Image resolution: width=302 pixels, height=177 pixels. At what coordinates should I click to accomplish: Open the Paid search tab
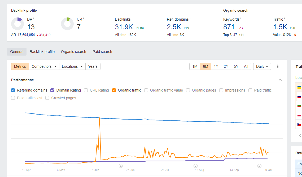pos(102,52)
